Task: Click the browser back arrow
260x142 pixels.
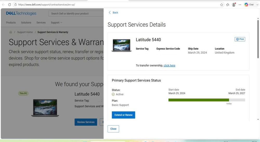Action: point(3,5)
